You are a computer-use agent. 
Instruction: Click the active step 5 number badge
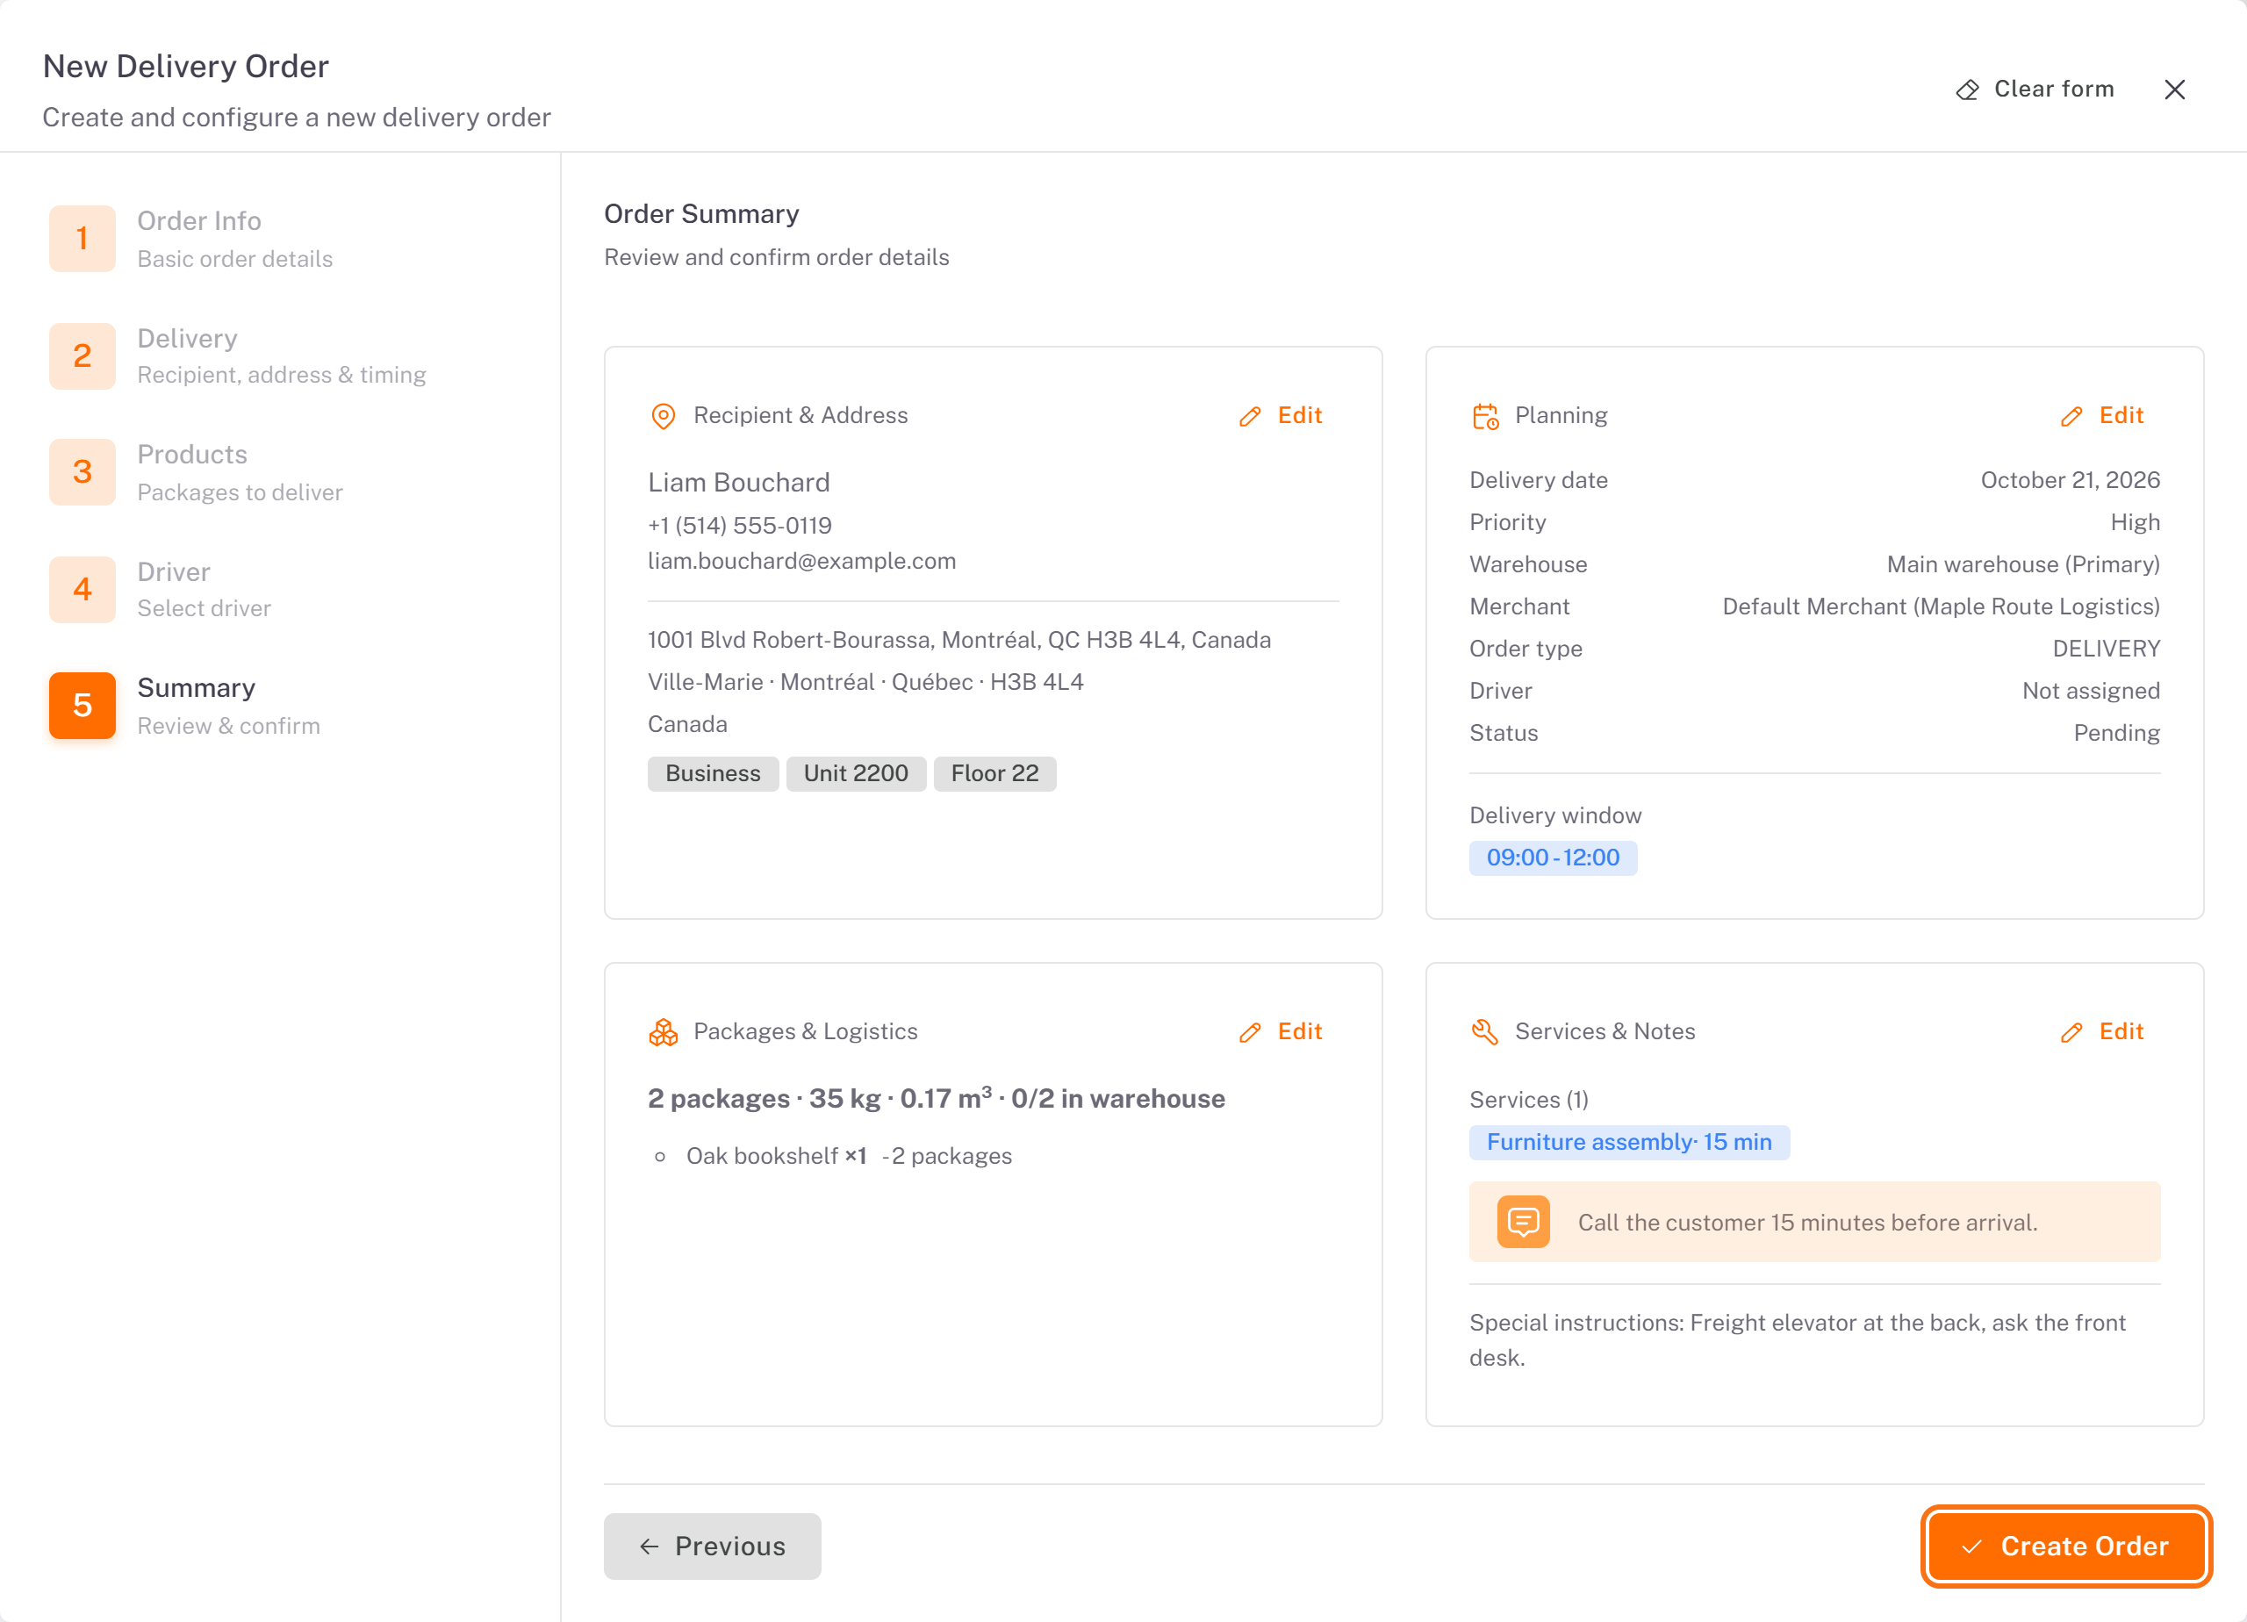tap(83, 706)
